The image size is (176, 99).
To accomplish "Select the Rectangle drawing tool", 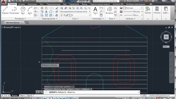I will coord(35,8).
